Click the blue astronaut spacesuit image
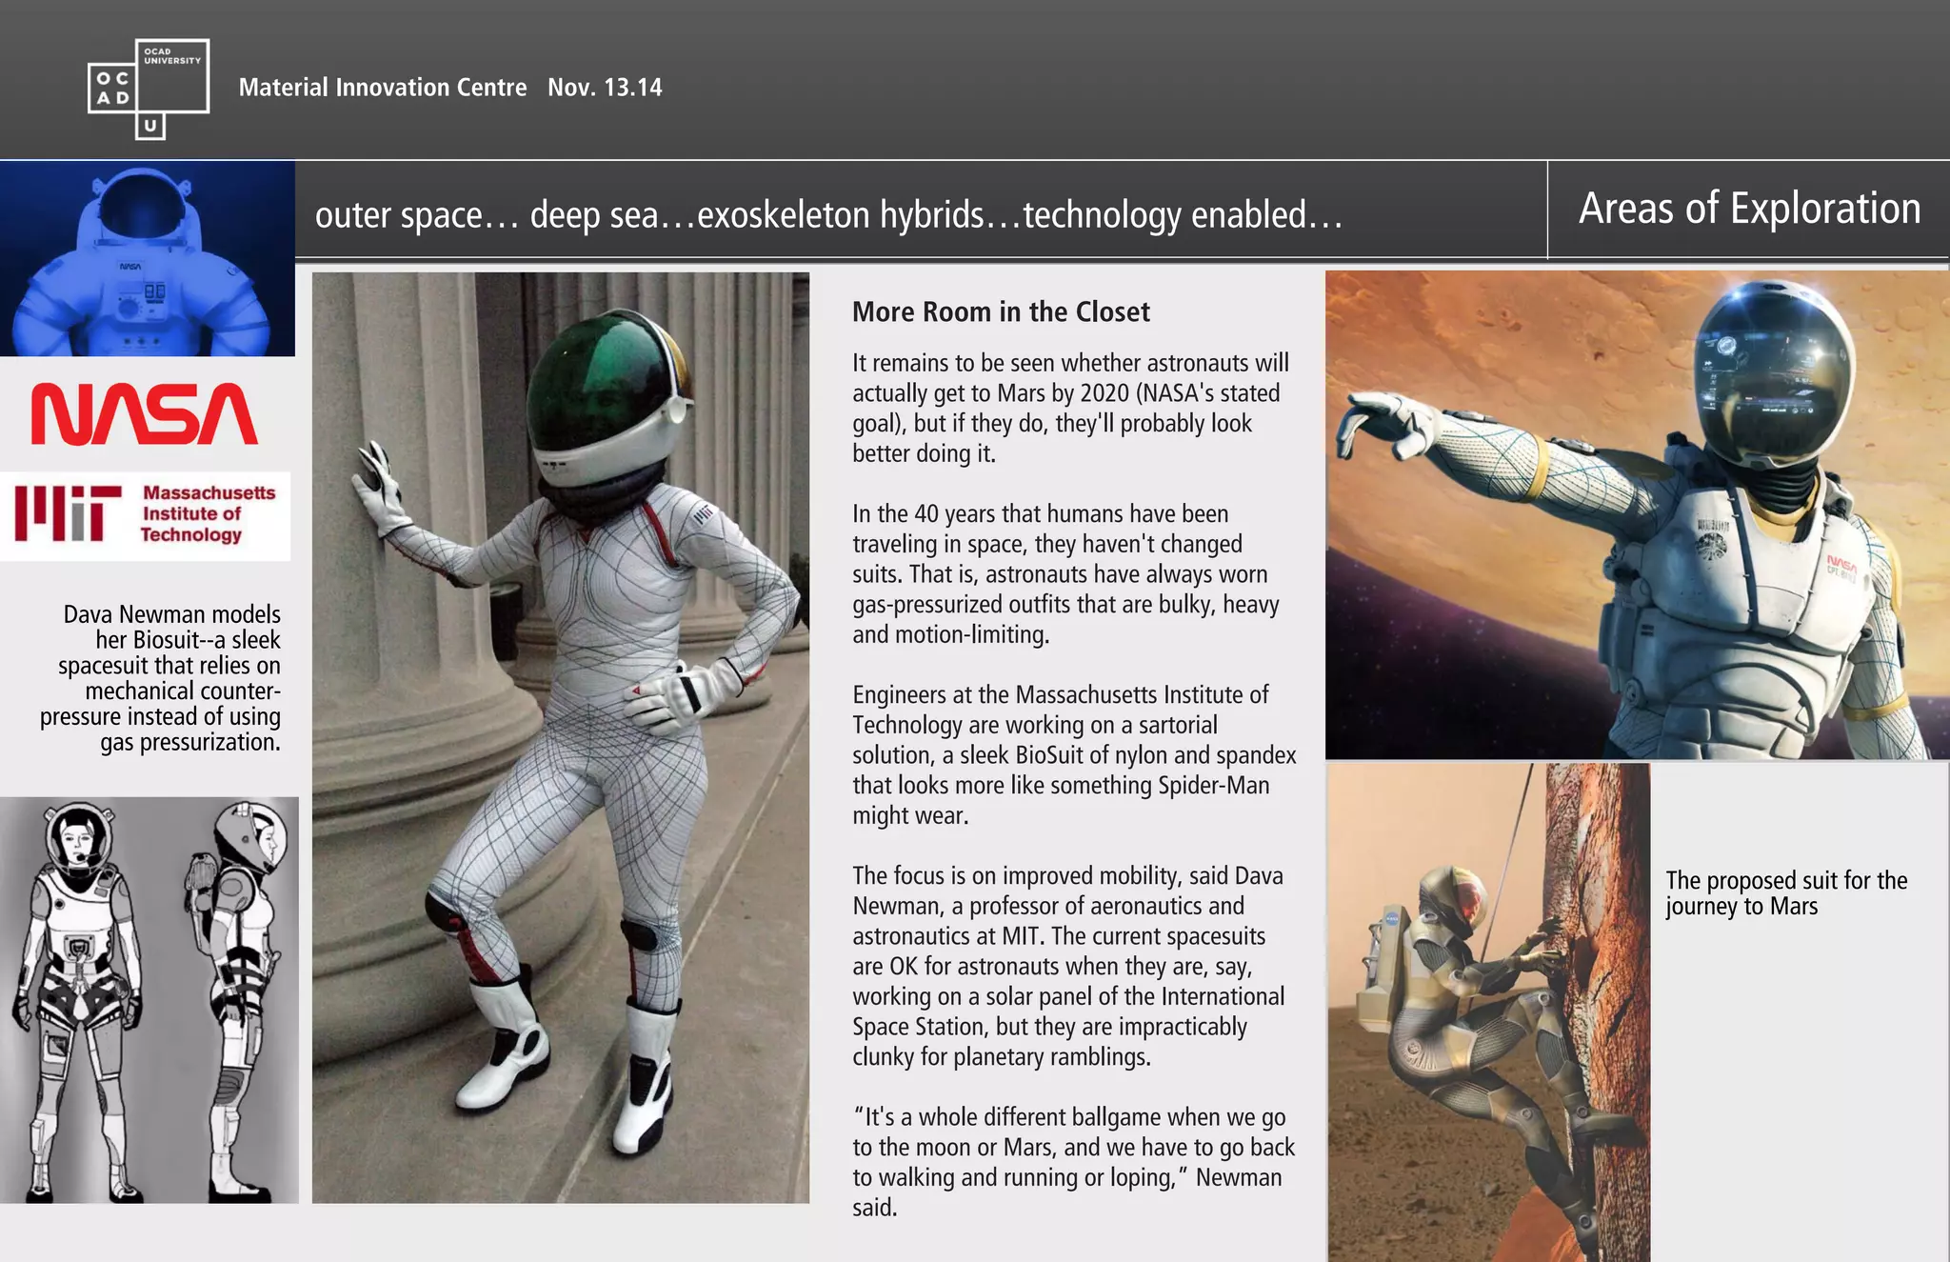1950x1262 pixels. 147,258
